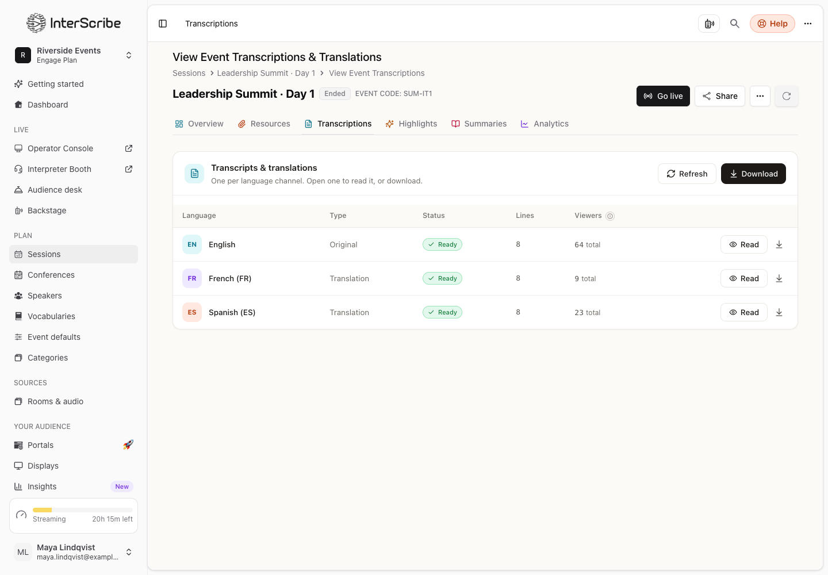The height and width of the screenshot is (575, 828).
Task: Click the black Download button
Action: (753, 174)
